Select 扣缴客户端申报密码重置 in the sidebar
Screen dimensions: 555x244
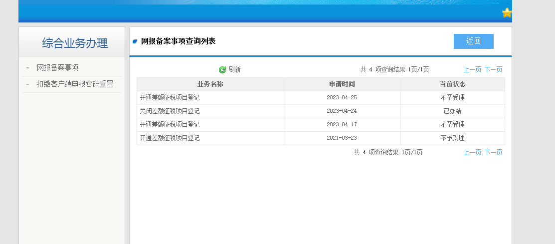coord(75,84)
